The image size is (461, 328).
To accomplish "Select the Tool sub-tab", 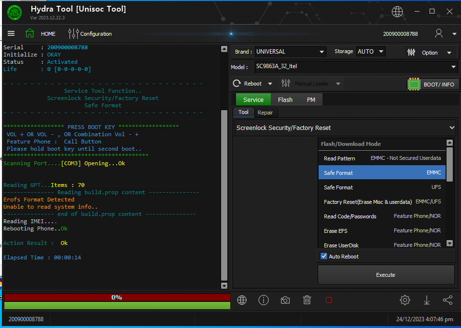I will click(243, 112).
